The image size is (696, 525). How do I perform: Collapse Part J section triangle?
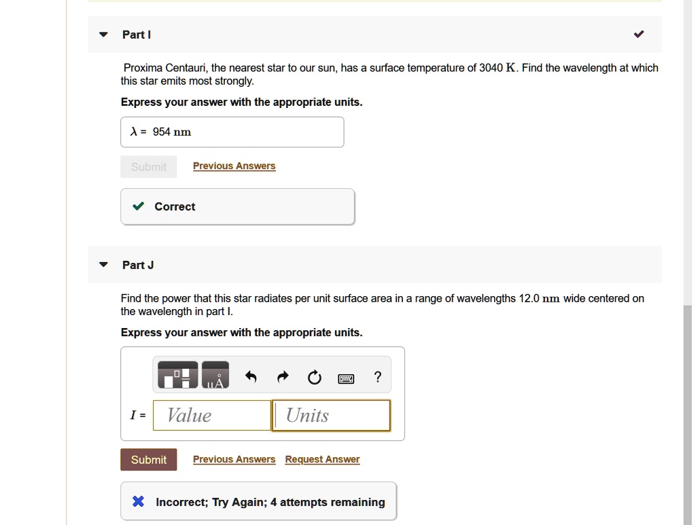click(103, 265)
